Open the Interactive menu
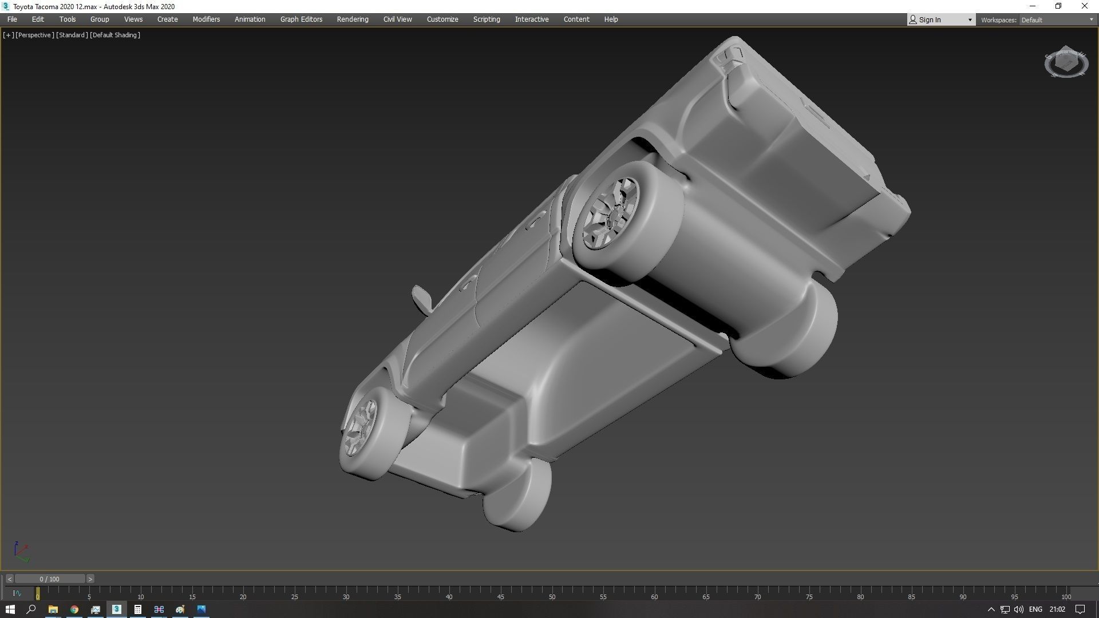The width and height of the screenshot is (1099, 618). [x=532, y=19]
